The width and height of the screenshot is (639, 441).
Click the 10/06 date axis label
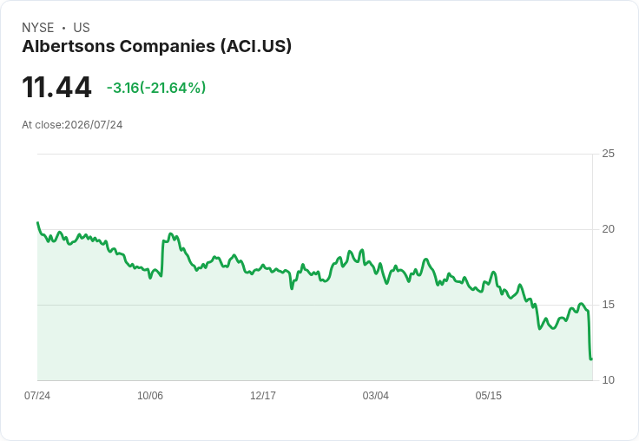point(150,395)
